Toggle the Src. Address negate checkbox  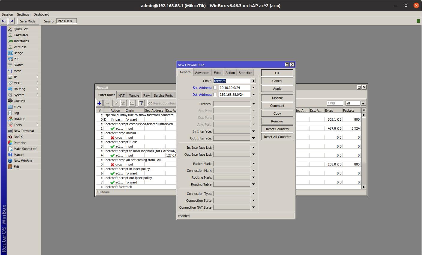pos(215,88)
